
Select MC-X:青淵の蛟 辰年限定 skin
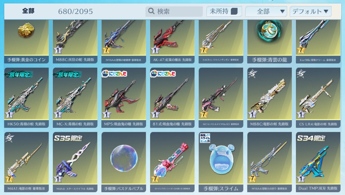(x=75, y=98)
